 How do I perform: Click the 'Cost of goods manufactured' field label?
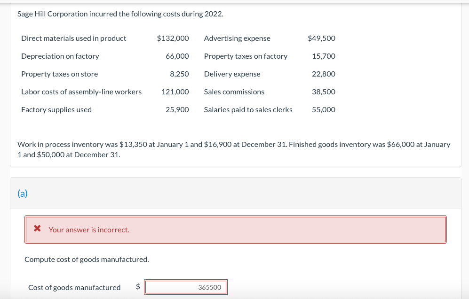(x=74, y=287)
